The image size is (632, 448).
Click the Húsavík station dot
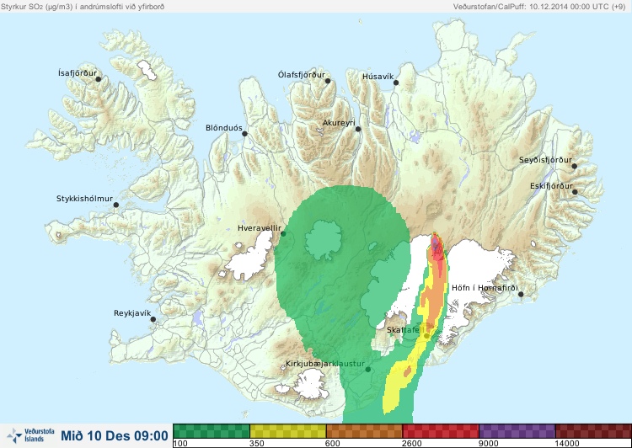(x=396, y=83)
